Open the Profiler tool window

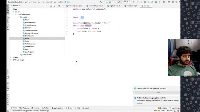45,108
